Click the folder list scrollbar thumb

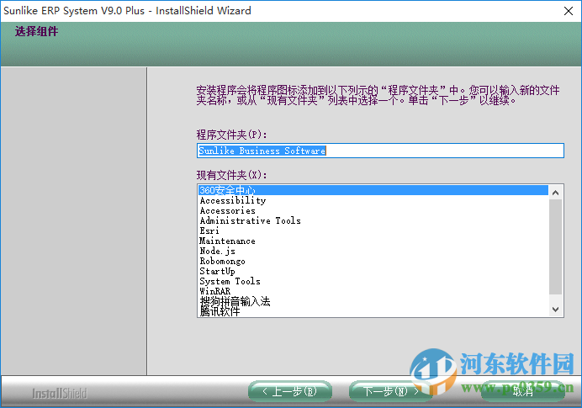point(555,246)
